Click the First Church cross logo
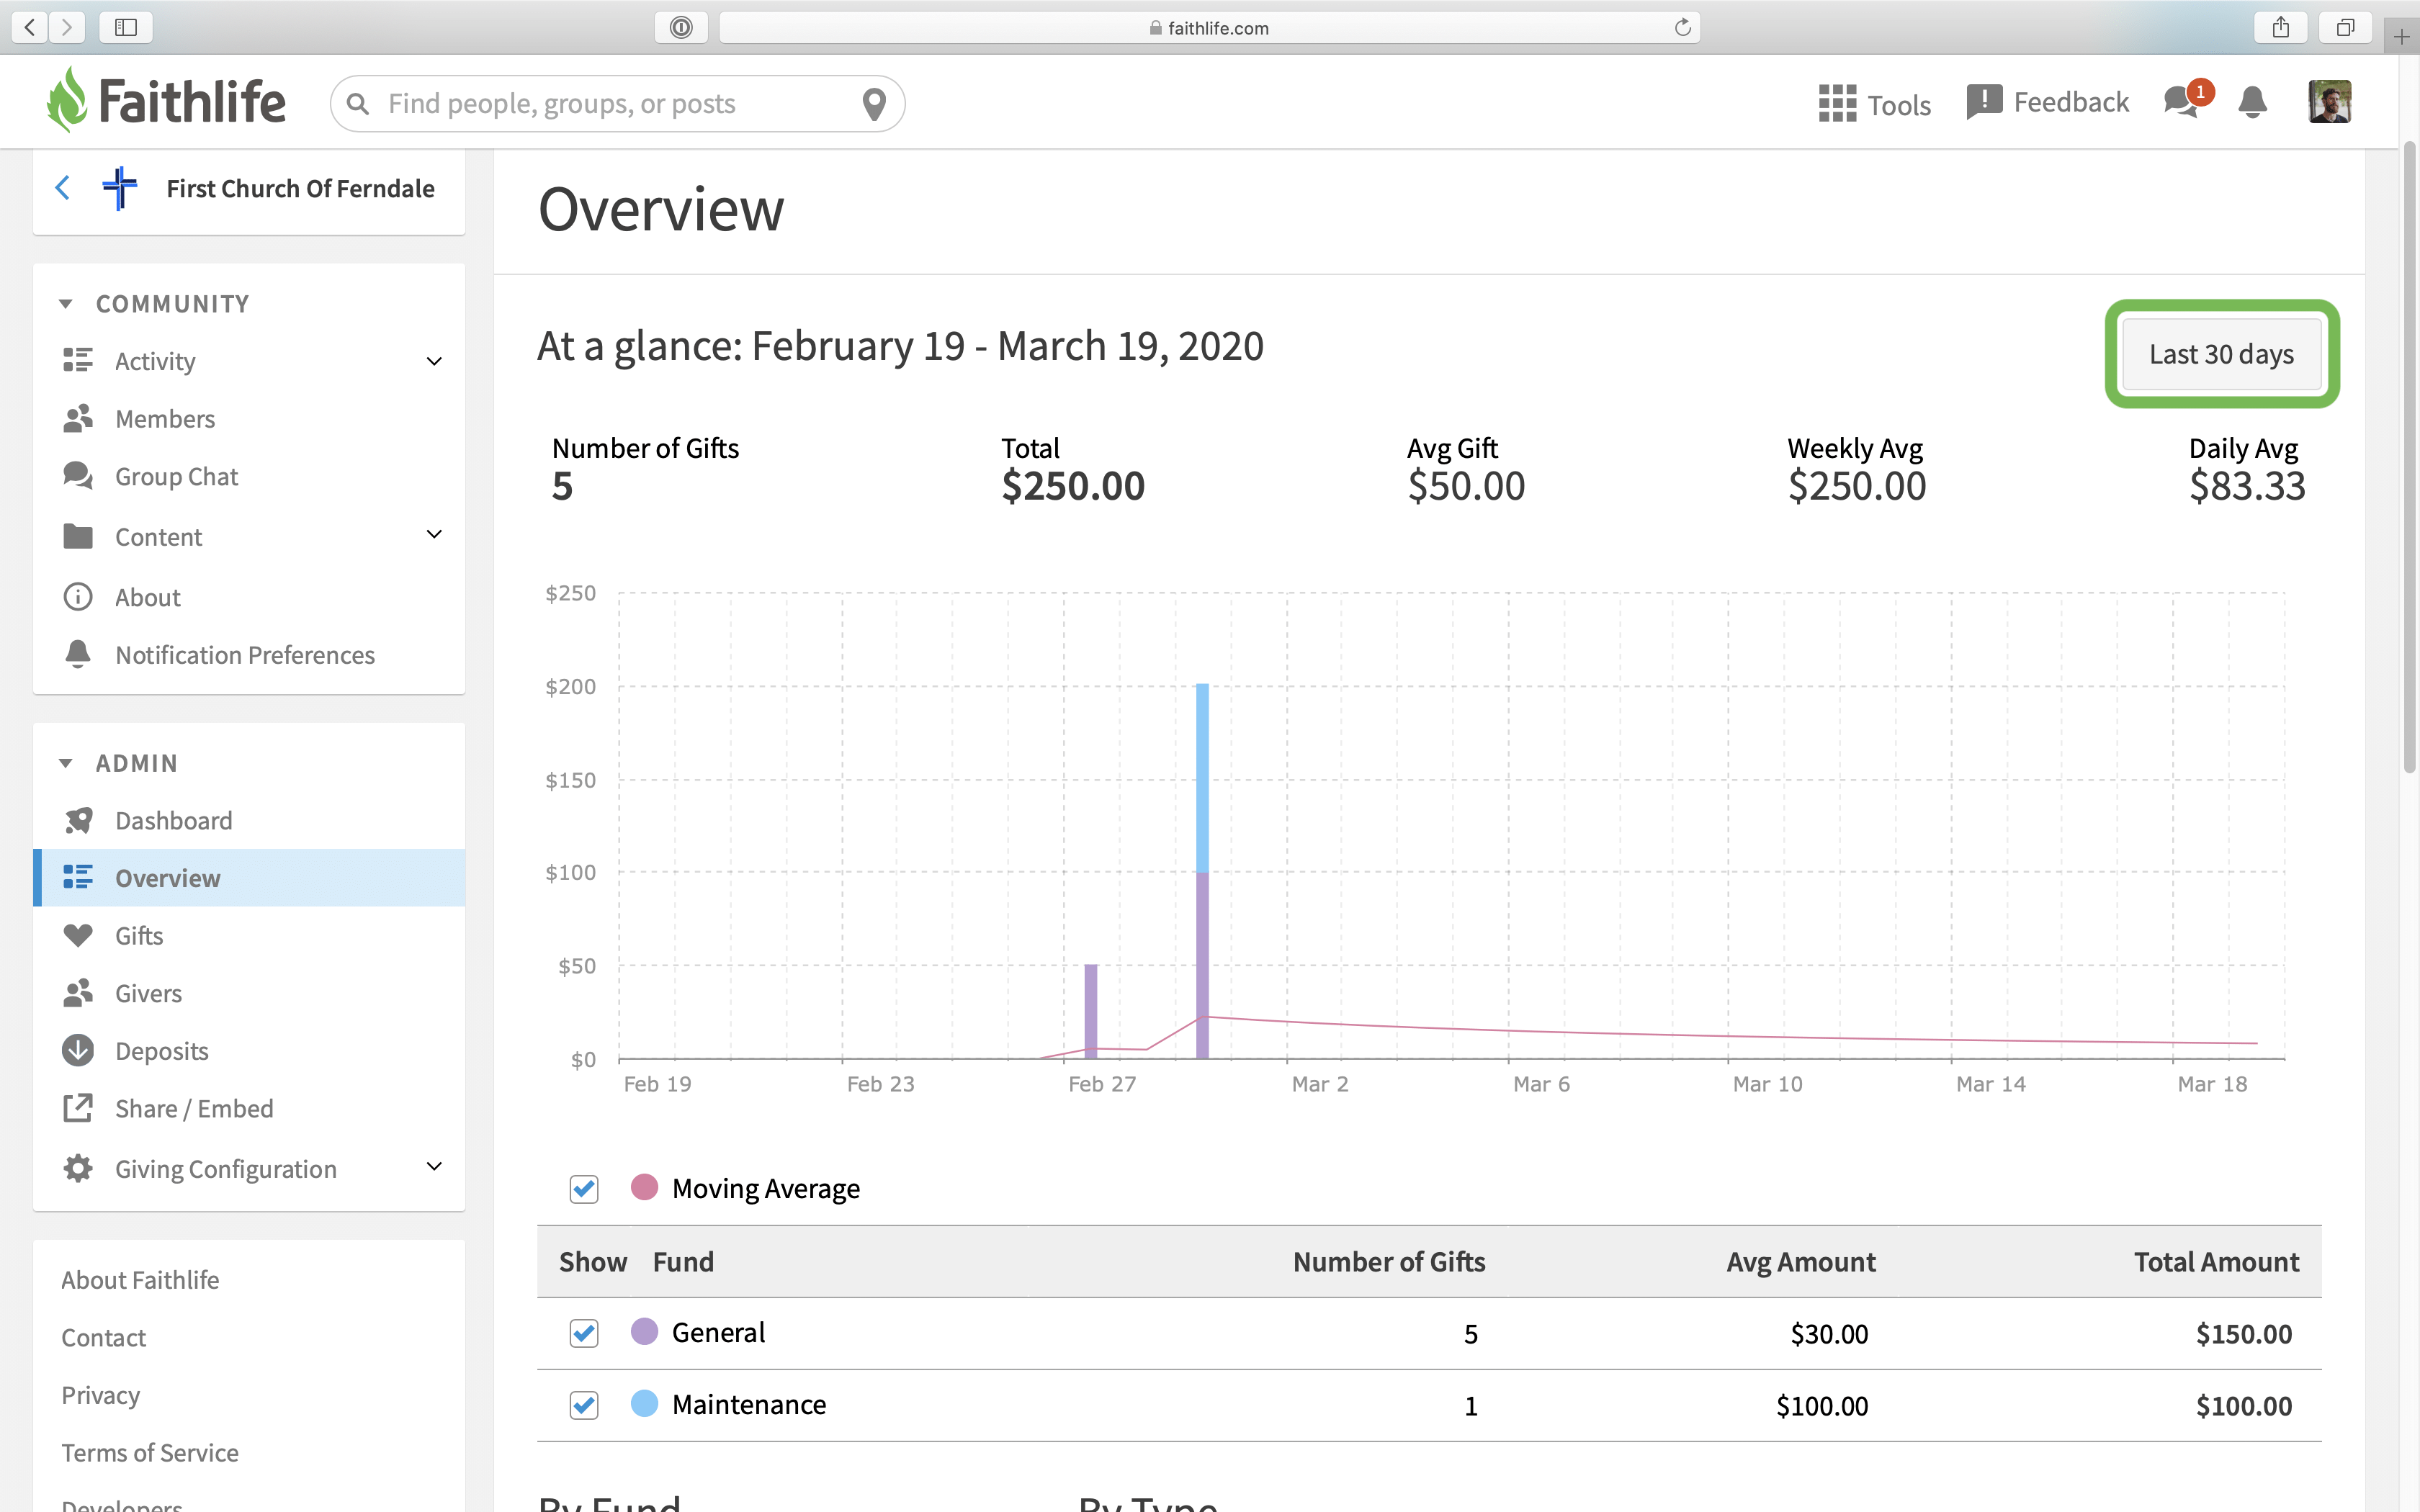 coord(120,188)
